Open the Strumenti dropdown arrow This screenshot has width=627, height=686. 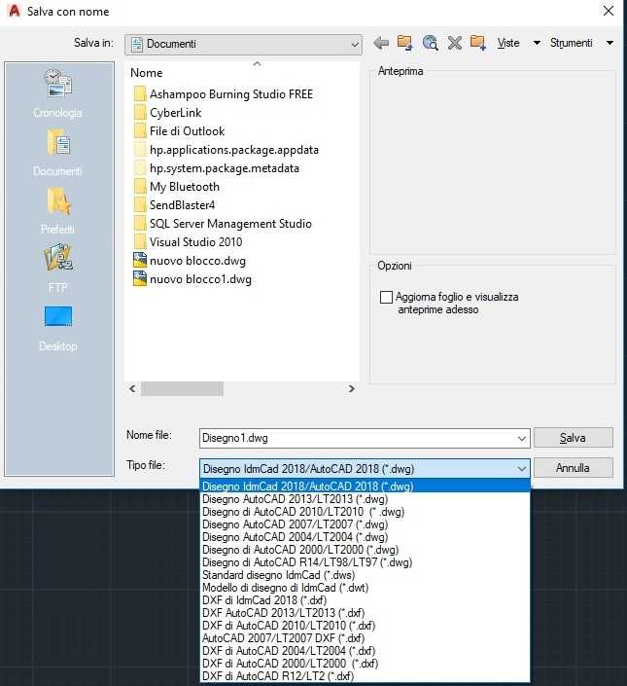point(610,43)
